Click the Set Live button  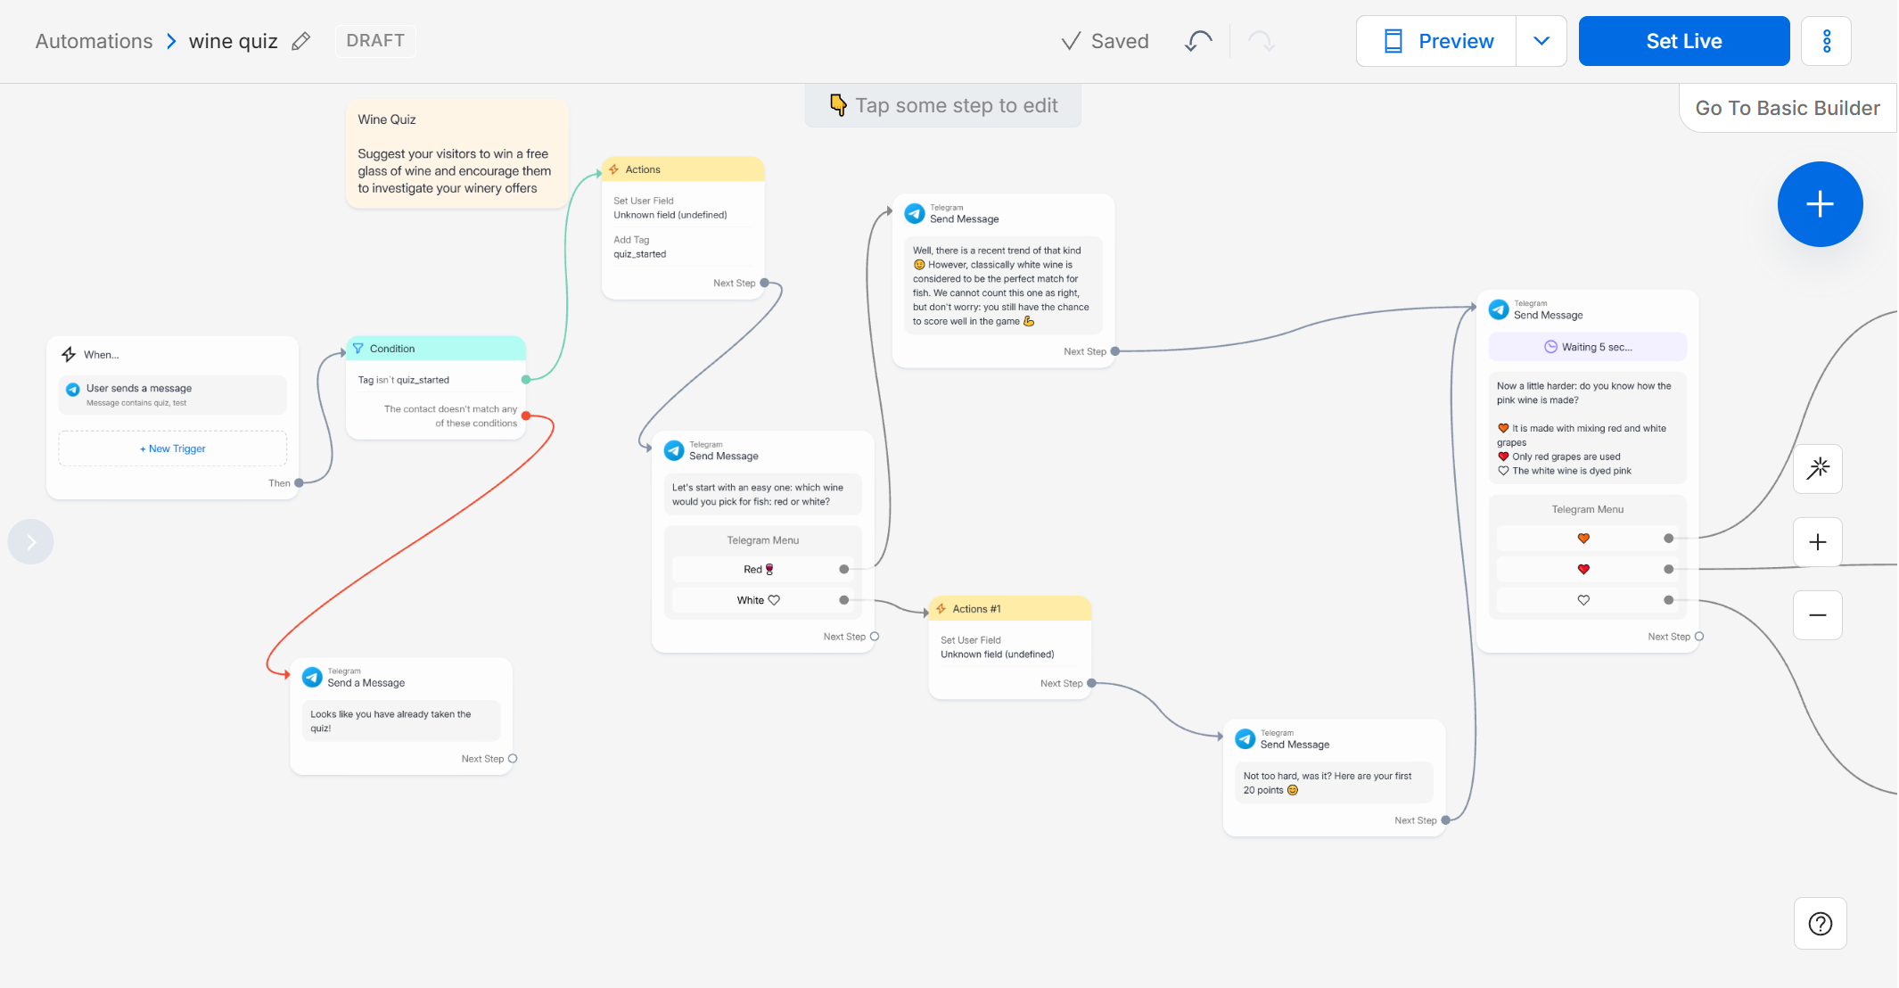pos(1684,41)
